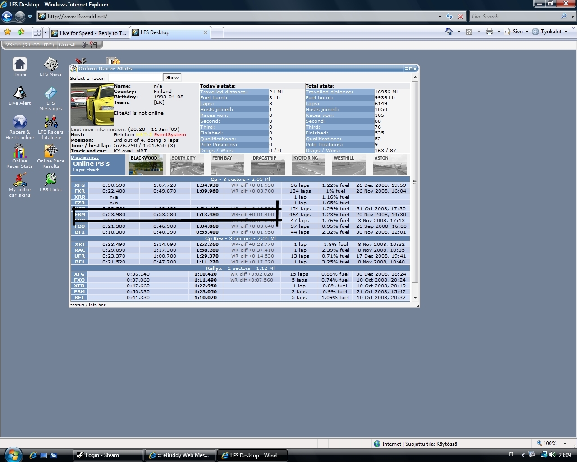Viewport: 577px width, 462px height.
Task: Click the Add to Favorites icon
Action: pos(21,32)
